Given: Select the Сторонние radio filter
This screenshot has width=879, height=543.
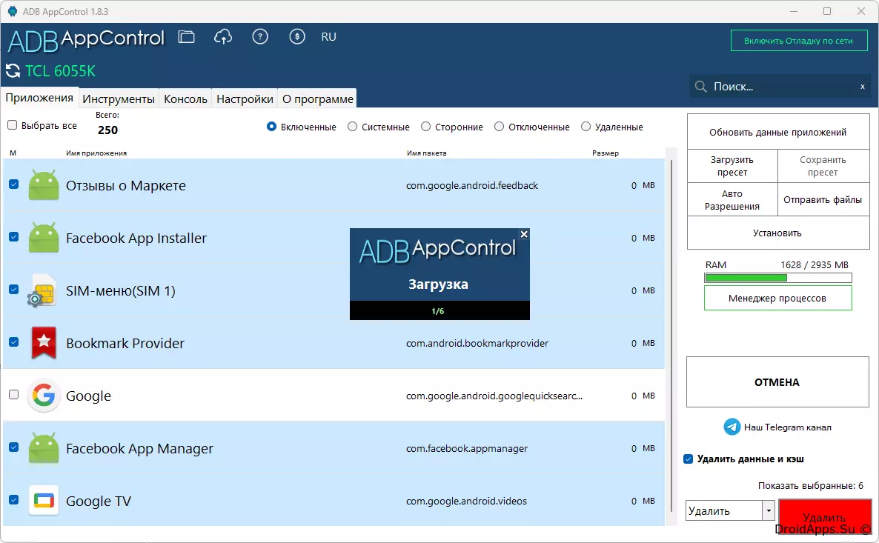Looking at the screenshot, I should pos(426,127).
